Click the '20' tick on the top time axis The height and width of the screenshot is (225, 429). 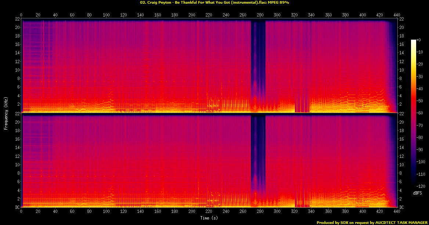click(38, 15)
